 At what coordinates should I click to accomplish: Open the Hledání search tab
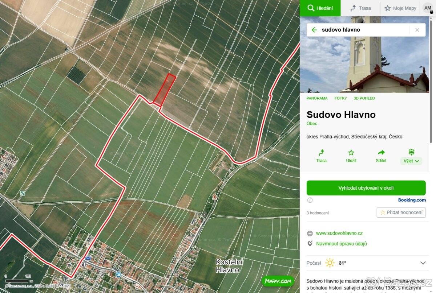[x=320, y=8]
